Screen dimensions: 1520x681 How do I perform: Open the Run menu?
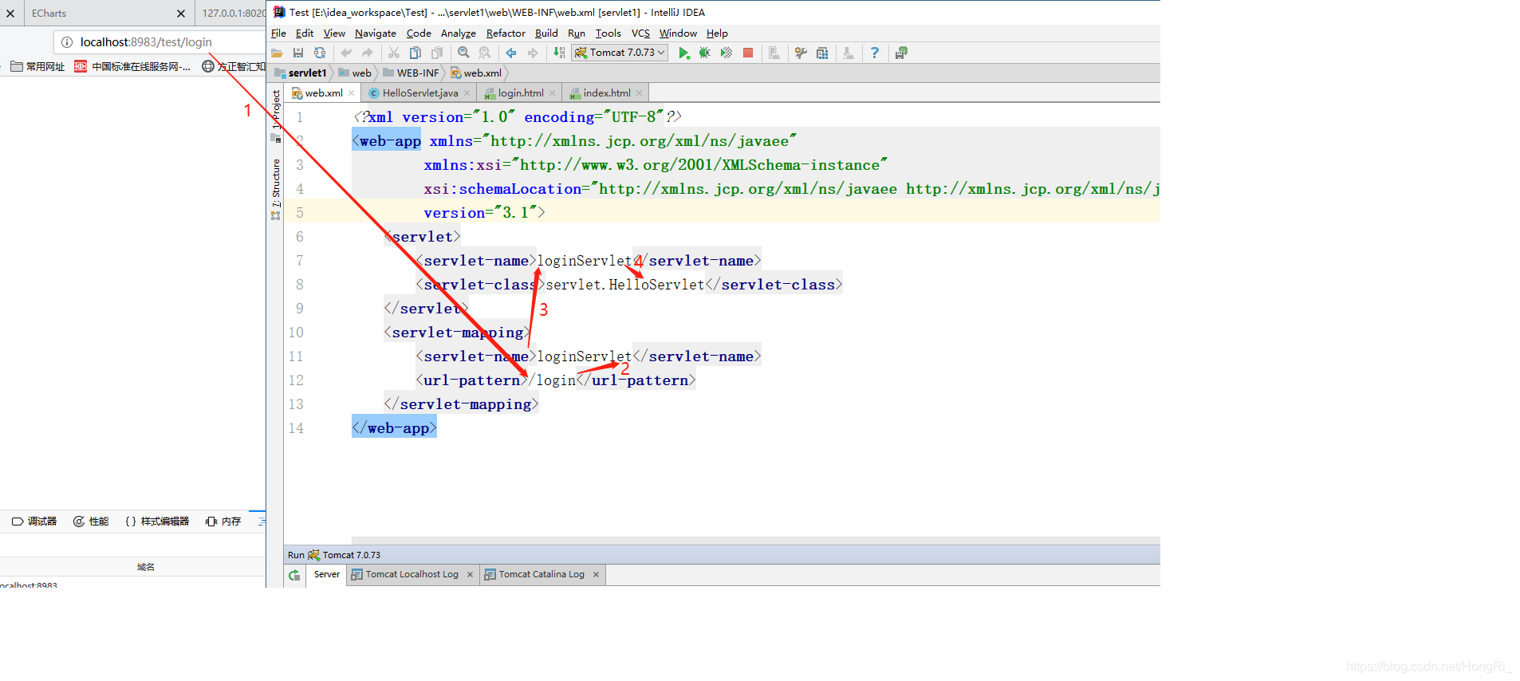pyautogui.click(x=577, y=33)
